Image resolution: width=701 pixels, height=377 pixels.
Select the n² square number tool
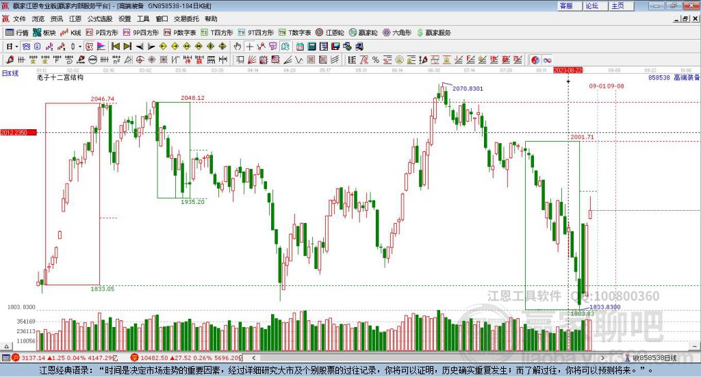tap(116, 60)
